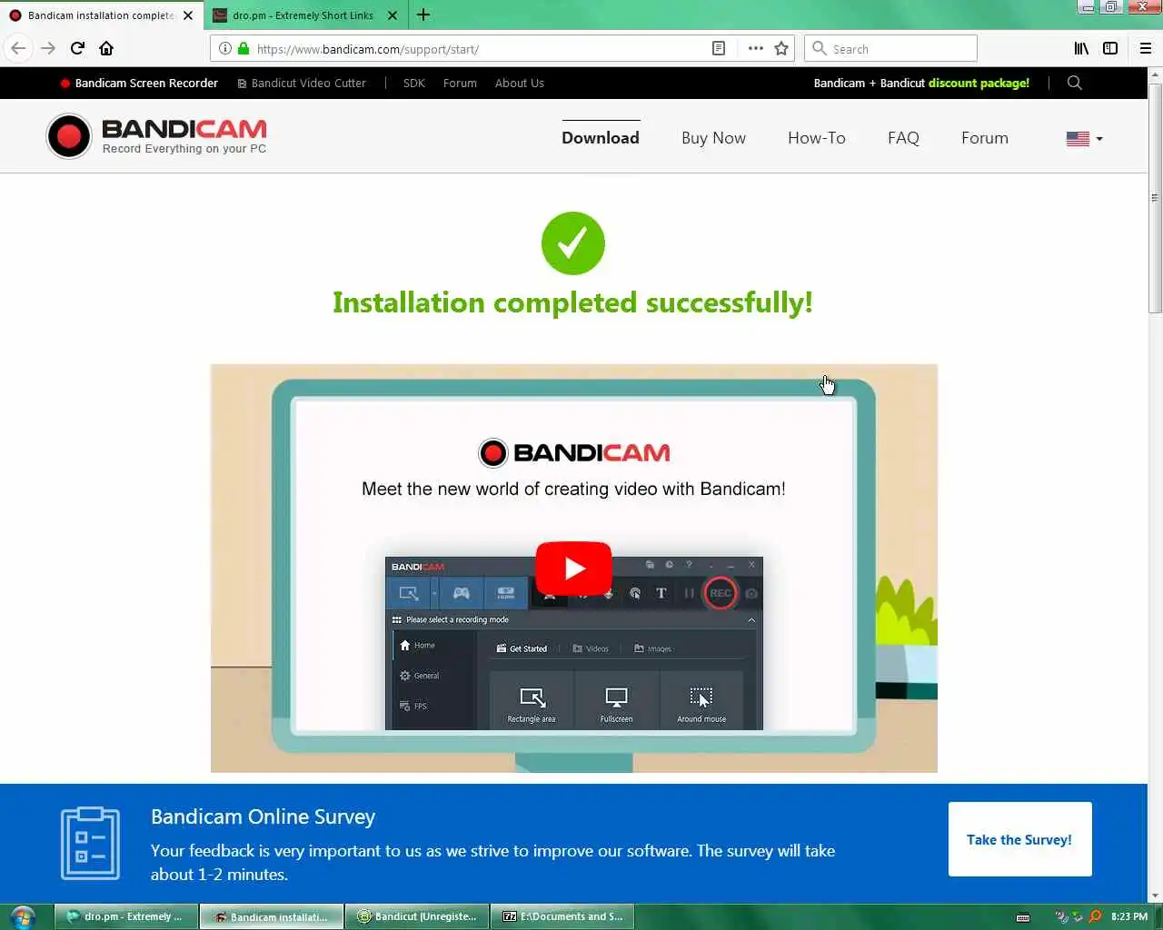Open the Buy Now page
This screenshot has width=1163, height=930.
[713, 138]
